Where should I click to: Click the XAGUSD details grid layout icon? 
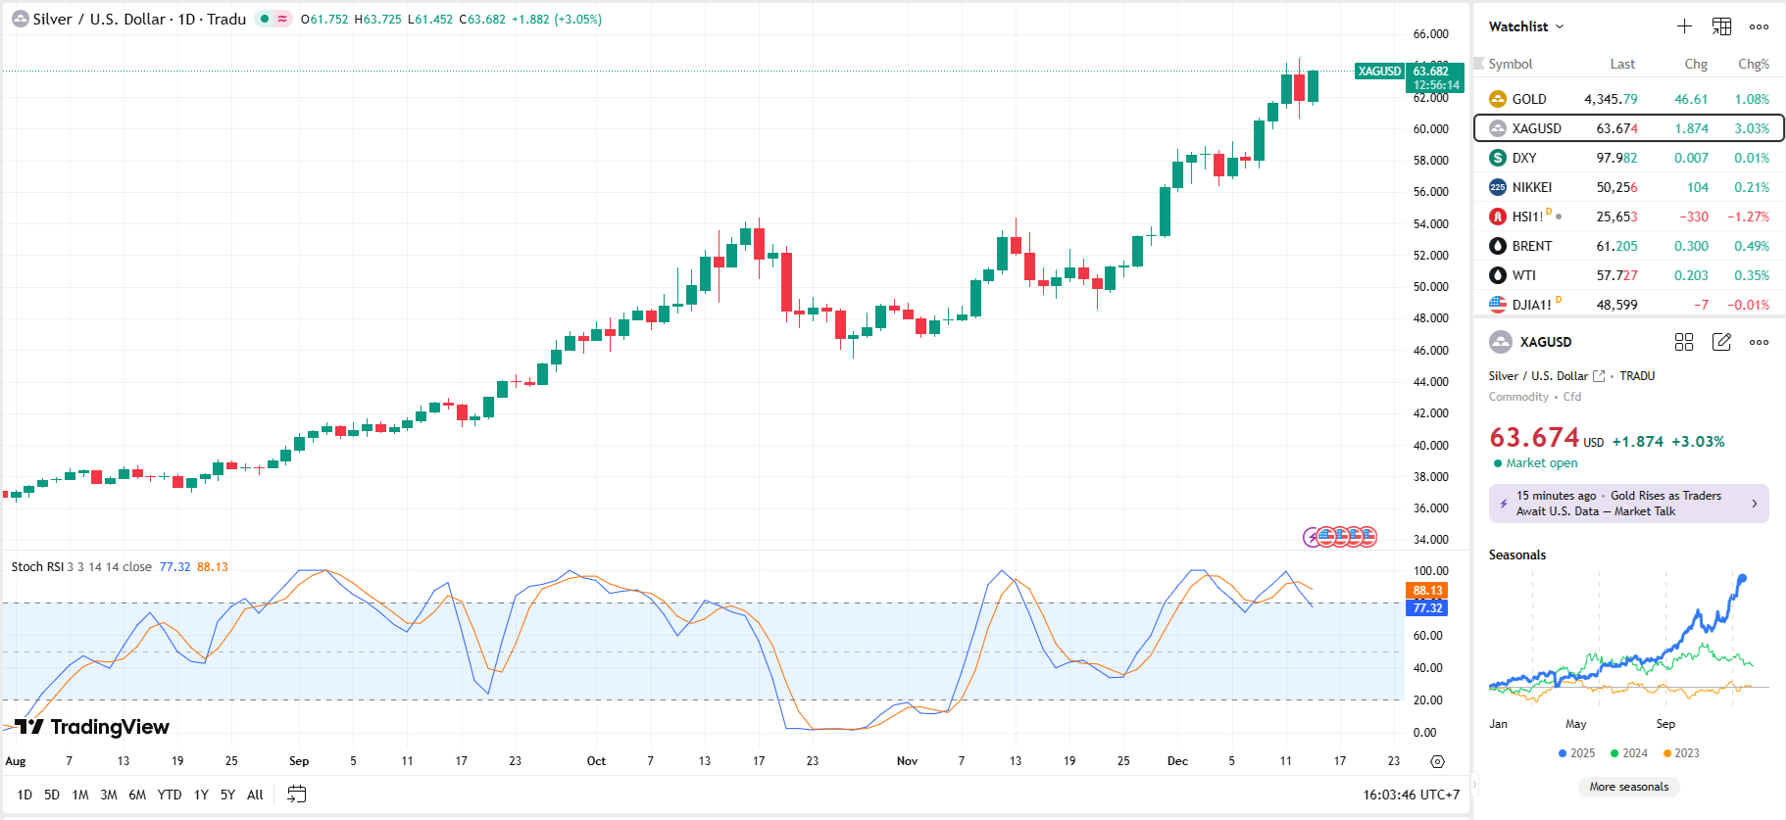click(x=1684, y=342)
